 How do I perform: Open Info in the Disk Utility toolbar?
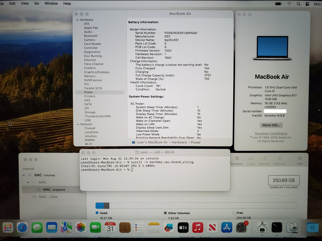[300, 161]
